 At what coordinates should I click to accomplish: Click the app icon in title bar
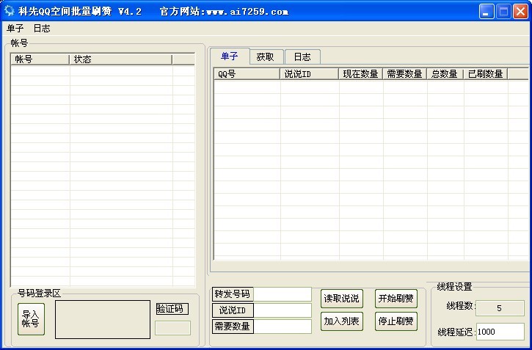point(9,11)
